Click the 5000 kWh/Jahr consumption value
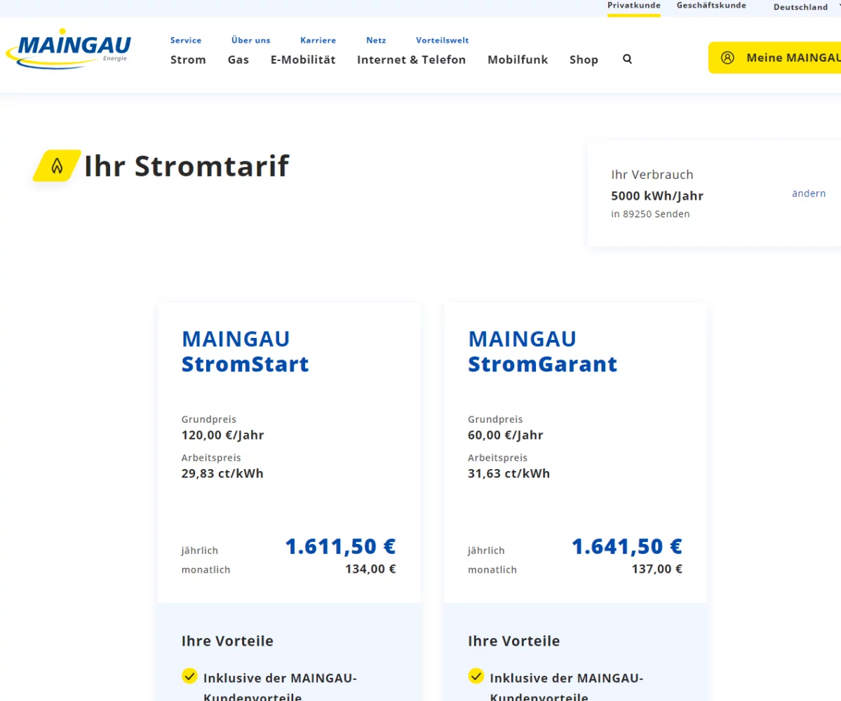Image resolution: width=841 pixels, height=701 pixels. (657, 196)
